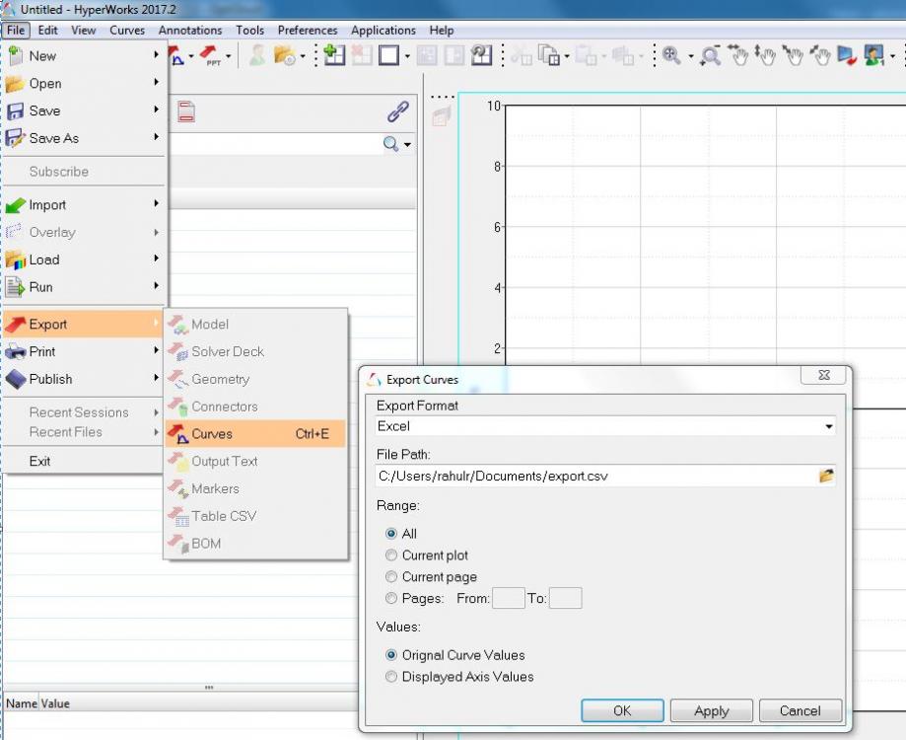Choose Solver Deck in Export submenu
Image resolution: width=906 pixels, height=740 pixels.
click(254, 351)
